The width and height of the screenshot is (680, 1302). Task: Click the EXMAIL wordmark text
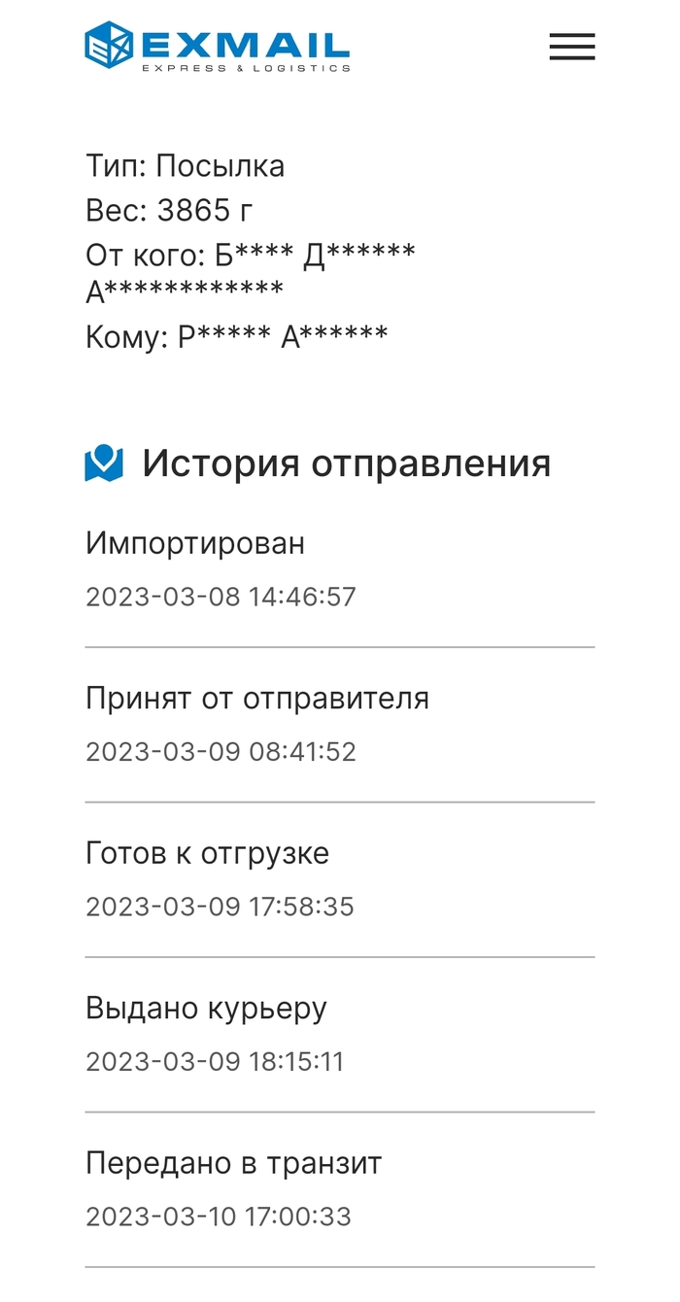point(245,43)
